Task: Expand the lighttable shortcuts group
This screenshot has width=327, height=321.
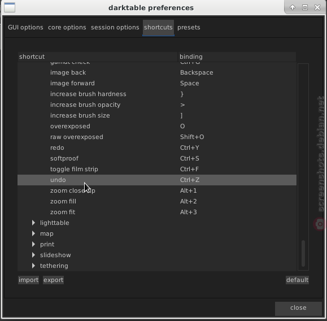Action: pyautogui.click(x=33, y=223)
